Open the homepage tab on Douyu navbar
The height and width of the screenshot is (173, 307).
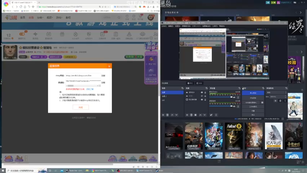click(23, 18)
